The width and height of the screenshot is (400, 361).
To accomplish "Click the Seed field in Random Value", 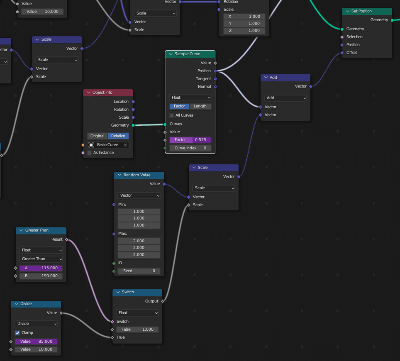I will tap(139, 271).
